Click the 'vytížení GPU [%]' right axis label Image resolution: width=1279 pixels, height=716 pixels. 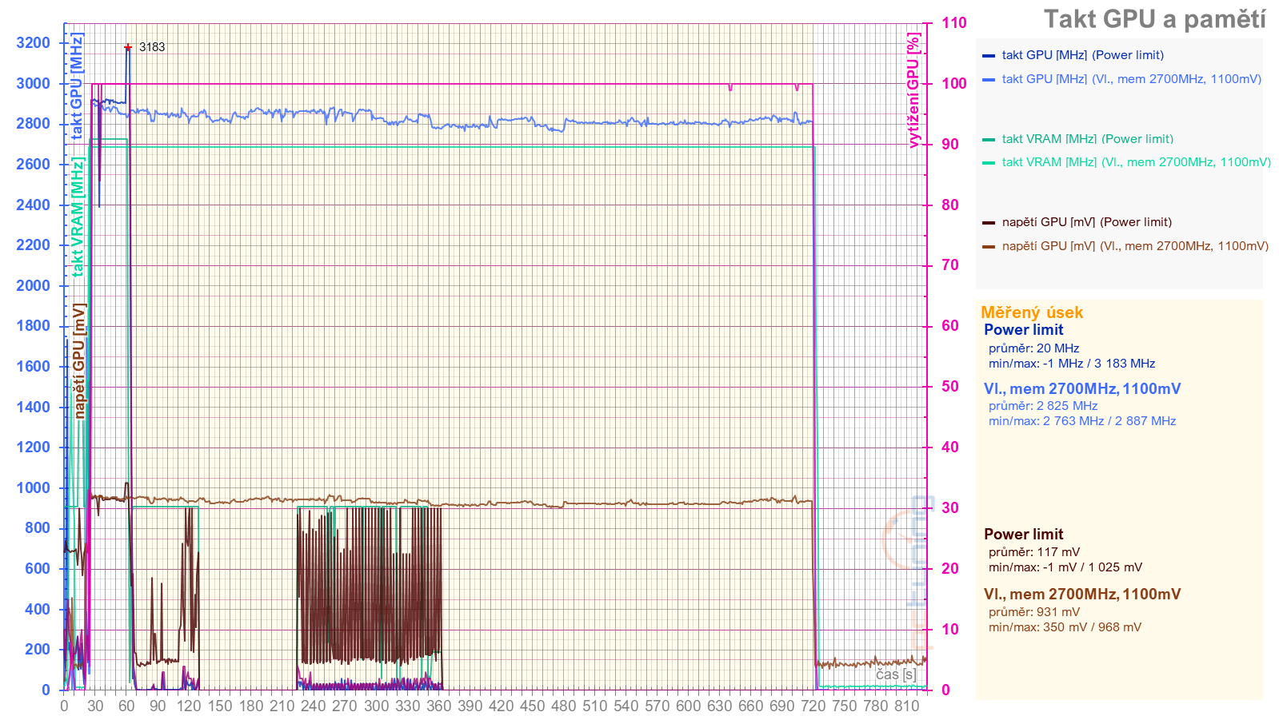(913, 90)
